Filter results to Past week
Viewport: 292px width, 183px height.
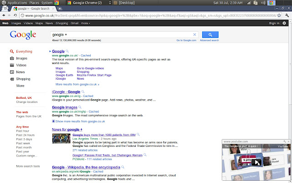23,143
